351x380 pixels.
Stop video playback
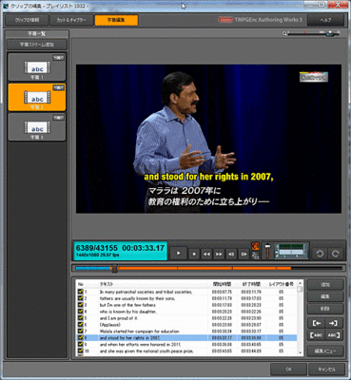tap(194, 254)
